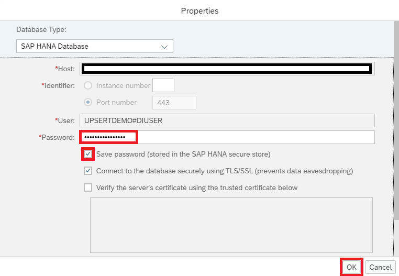The image size is (399, 276).
Task: Click the 'Port number' radio label text
Action: coord(116,102)
